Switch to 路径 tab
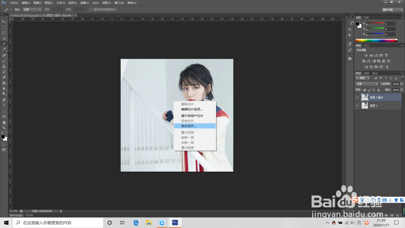This screenshot has height=228, width=405. [375, 73]
